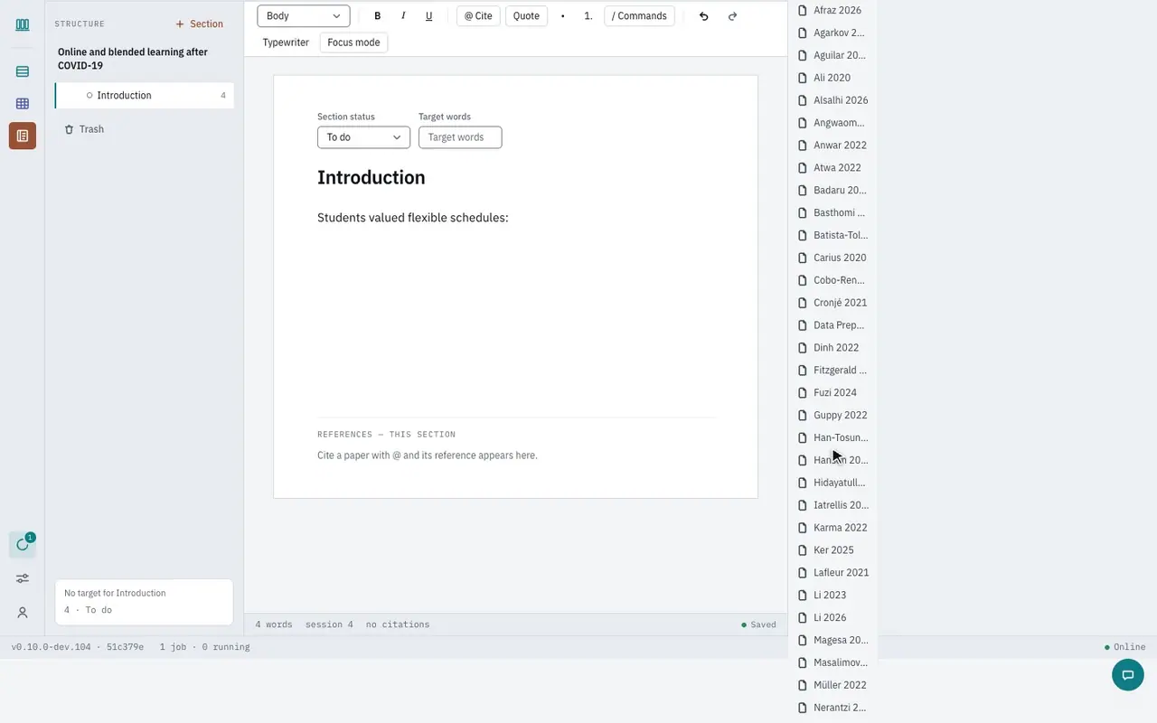Pick Dinh 2022 in the citation list
Screen dimensions: 1157x723
click(x=832, y=348)
